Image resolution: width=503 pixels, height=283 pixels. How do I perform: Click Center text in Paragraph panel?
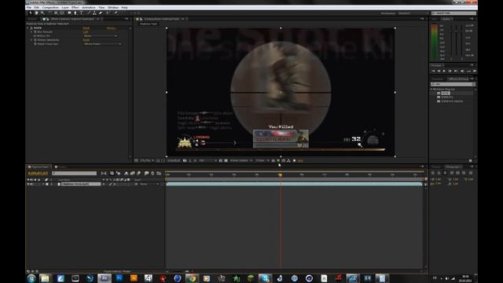(x=439, y=173)
